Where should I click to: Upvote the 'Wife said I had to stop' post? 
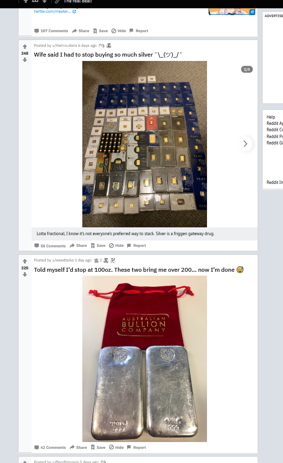(x=25, y=47)
